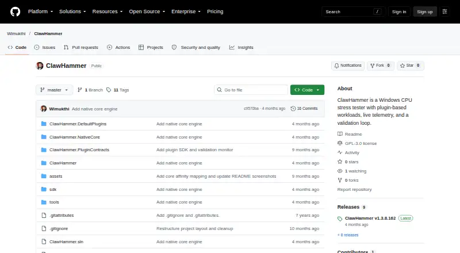Click the .gitignore file icon
The height and width of the screenshot is (253, 460).
pos(44,228)
